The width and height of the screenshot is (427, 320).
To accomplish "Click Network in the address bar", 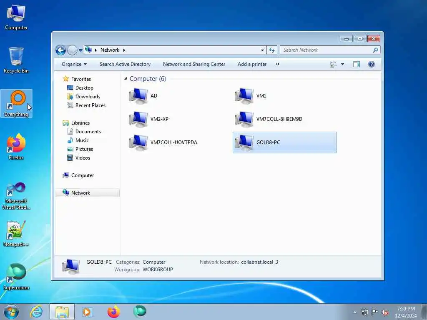I will pyautogui.click(x=110, y=50).
